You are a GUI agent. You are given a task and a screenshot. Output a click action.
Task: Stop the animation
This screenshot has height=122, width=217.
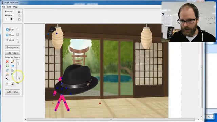click(10, 35)
